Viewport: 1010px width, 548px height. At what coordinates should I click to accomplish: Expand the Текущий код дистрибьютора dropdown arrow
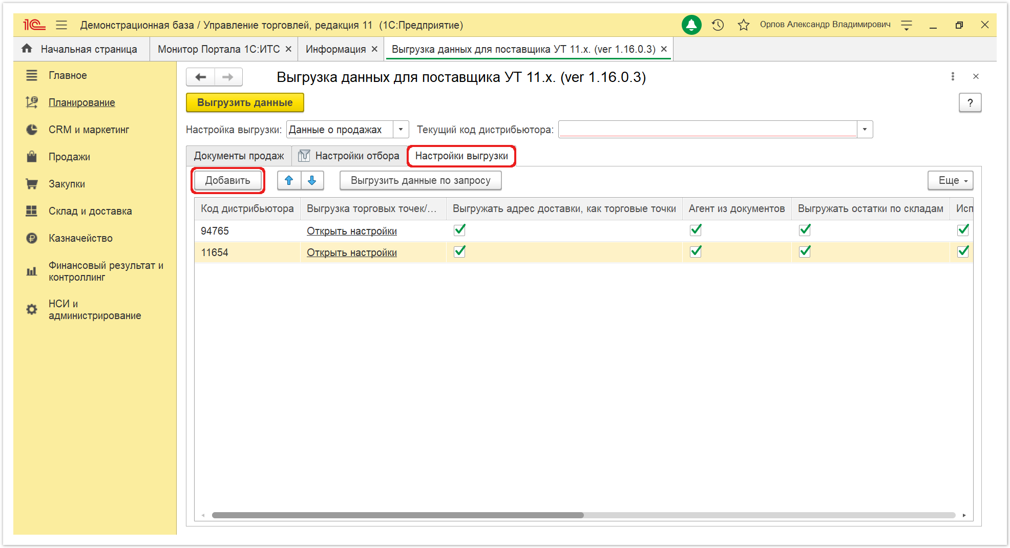tap(865, 130)
